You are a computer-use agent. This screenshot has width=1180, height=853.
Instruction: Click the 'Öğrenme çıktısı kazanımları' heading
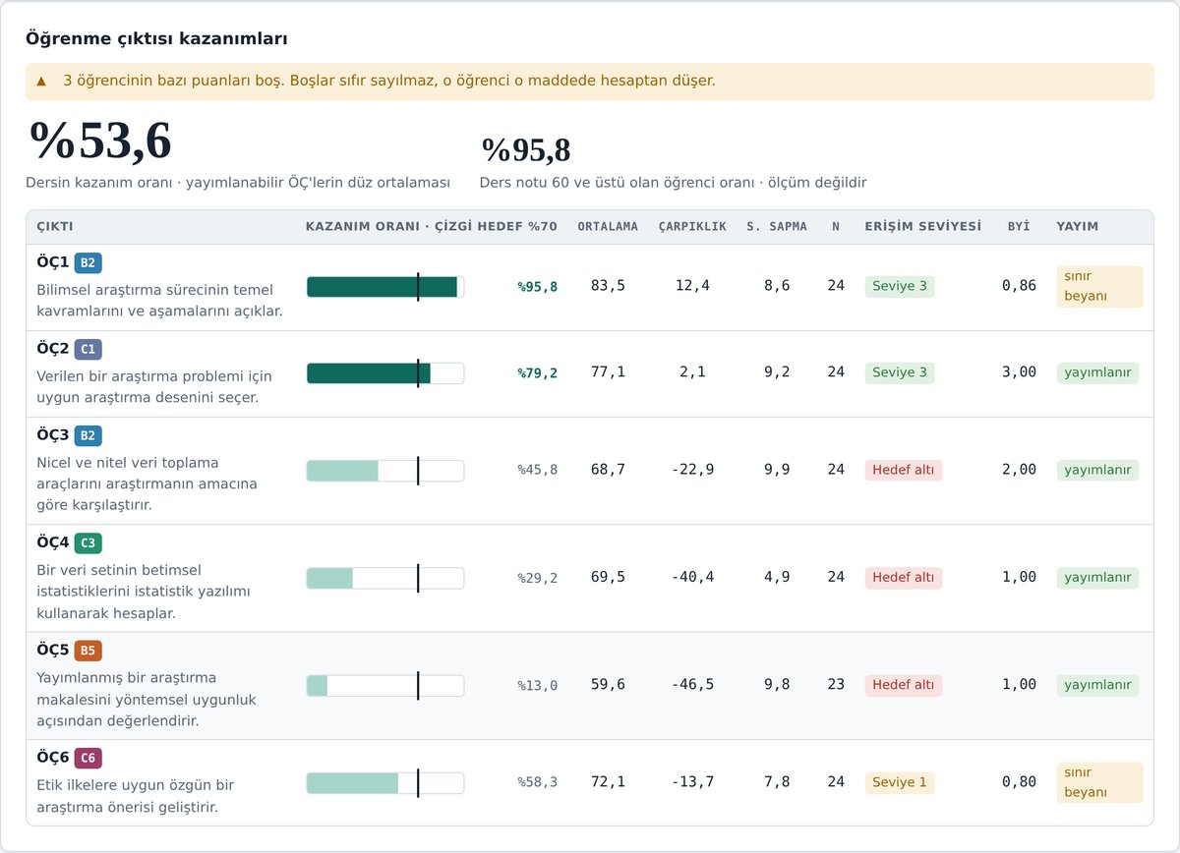click(156, 39)
